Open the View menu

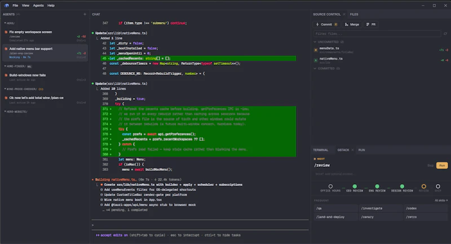coord(25,6)
